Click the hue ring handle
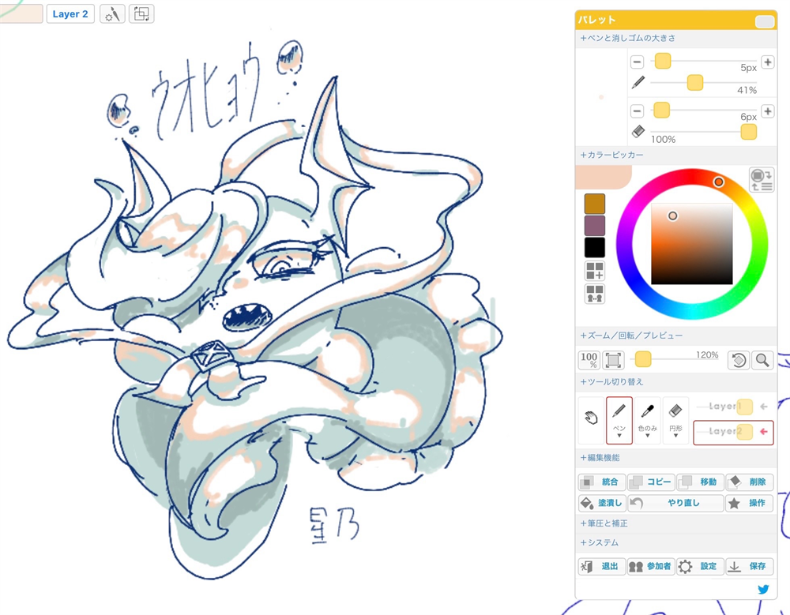 pos(718,182)
